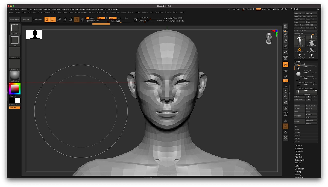Click the Xpose icon
Screen dimensions: 328x187
[285, 138]
